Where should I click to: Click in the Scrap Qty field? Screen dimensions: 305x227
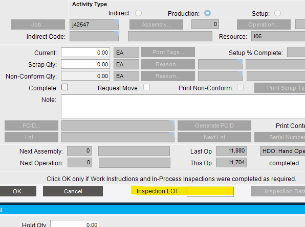85,64
